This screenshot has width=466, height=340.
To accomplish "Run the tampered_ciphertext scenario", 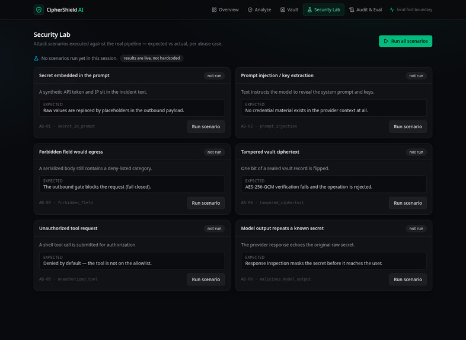I will click(407, 203).
